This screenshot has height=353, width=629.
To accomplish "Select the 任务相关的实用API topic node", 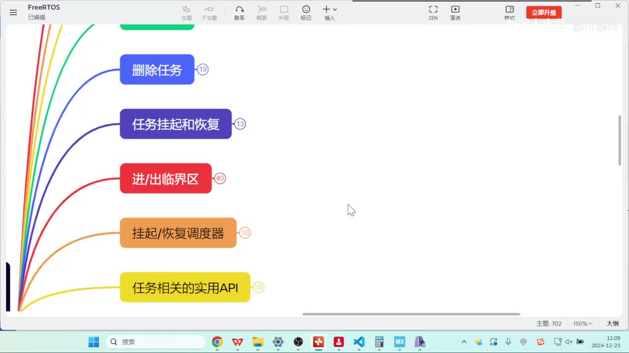I will pos(185,287).
